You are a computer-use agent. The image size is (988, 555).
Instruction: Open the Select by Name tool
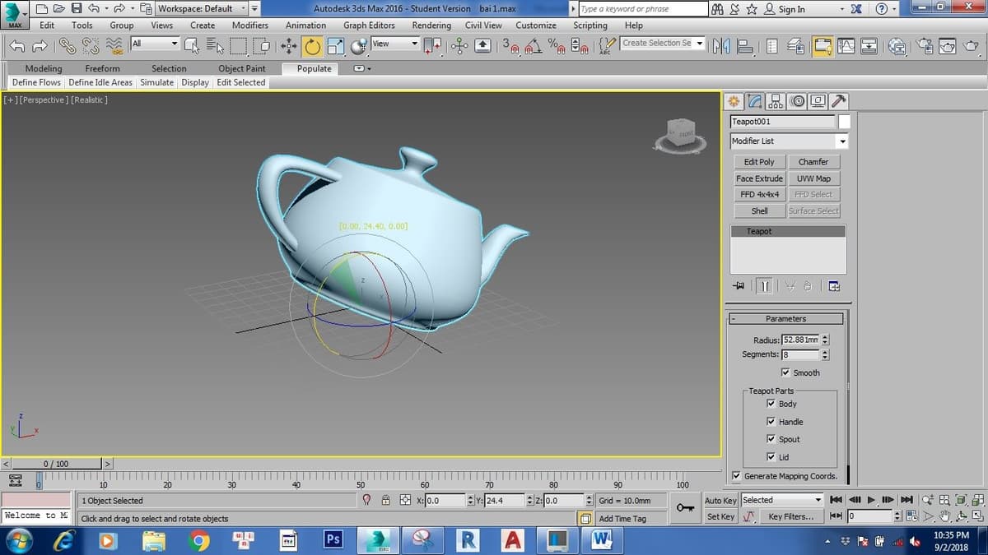tap(214, 47)
